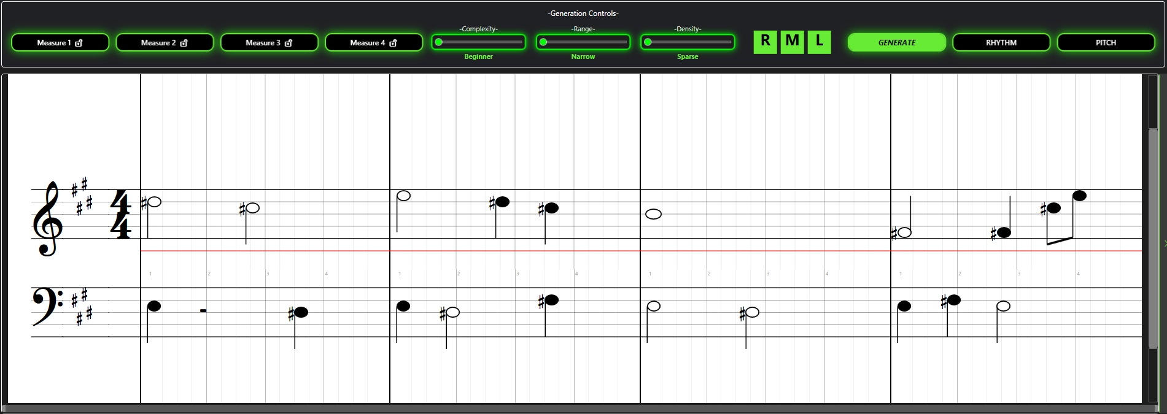Toggle the green R button
Screen dimensions: 1167x414
765,42
